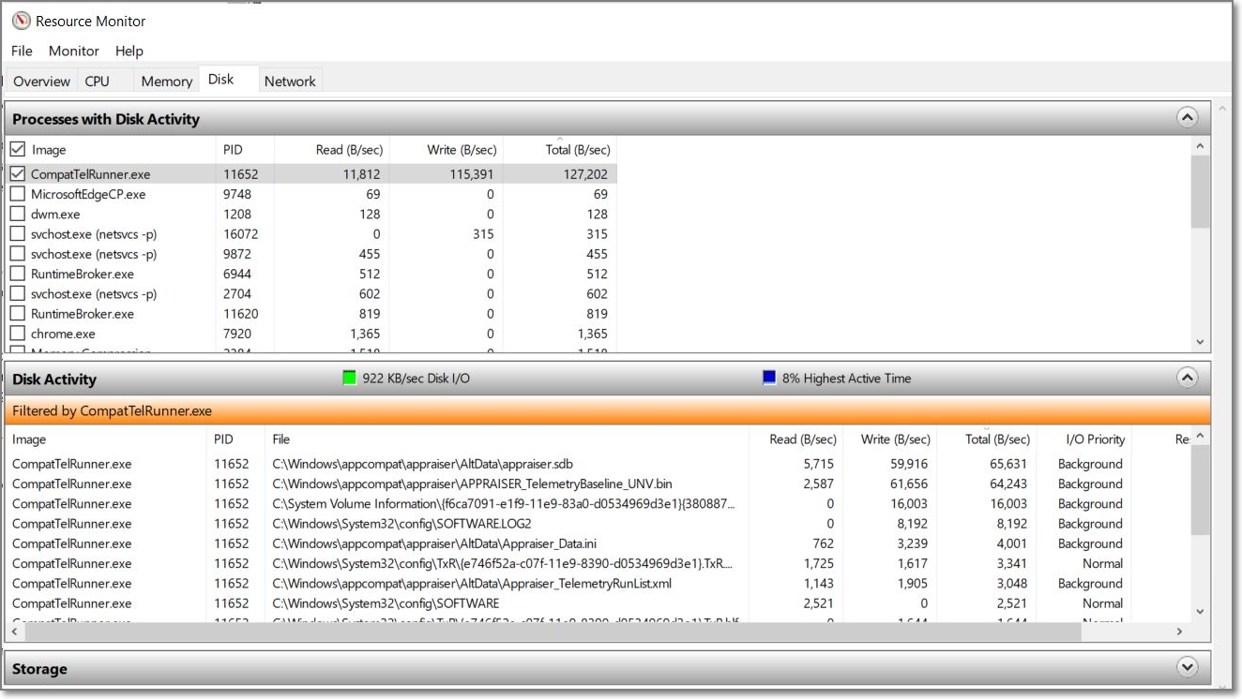Image resolution: width=1242 pixels, height=699 pixels.
Task: Click the chrome.exe process name
Action: (63, 334)
